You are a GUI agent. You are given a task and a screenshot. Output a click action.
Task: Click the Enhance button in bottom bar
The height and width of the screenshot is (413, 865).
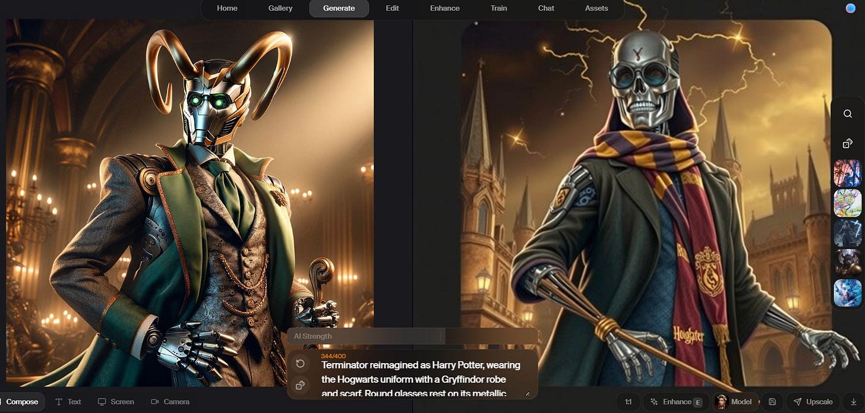point(677,402)
